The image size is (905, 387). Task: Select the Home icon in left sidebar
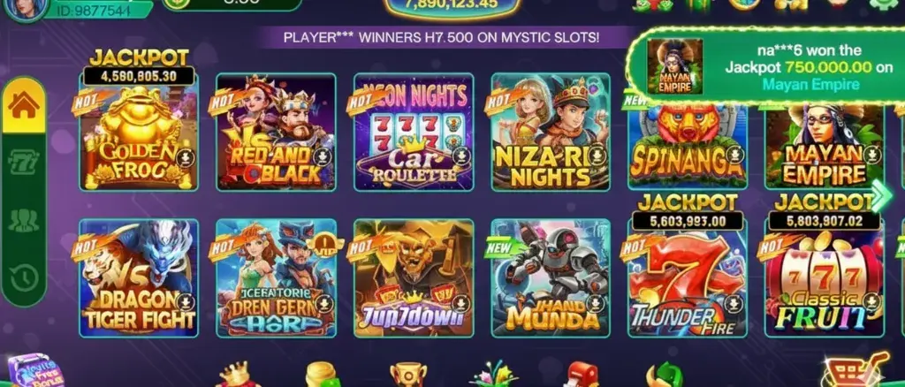click(24, 105)
